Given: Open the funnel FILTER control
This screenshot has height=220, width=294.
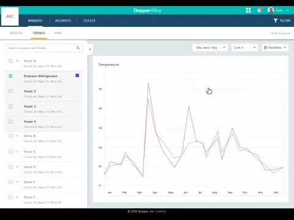Looking at the screenshot, I should pyautogui.click(x=282, y=21).
